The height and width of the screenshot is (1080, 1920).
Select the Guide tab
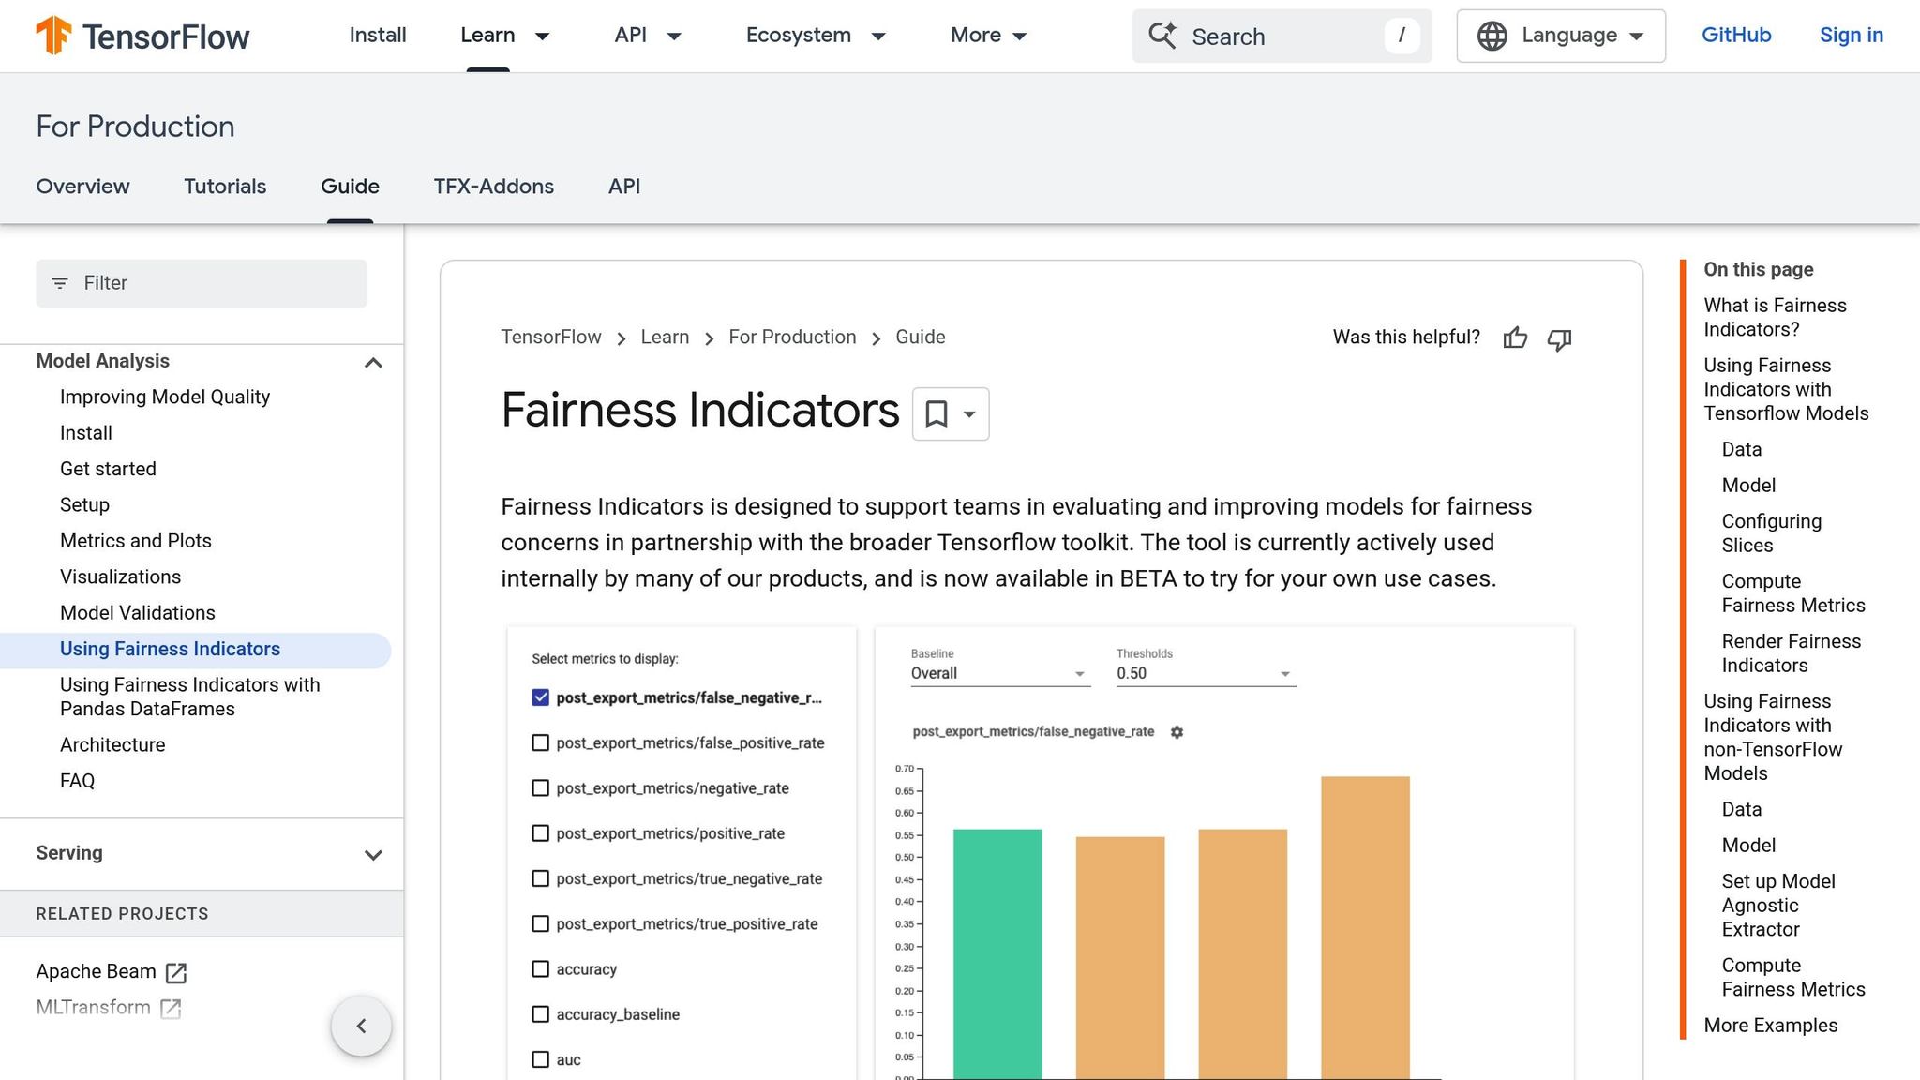(x=350, y=187)
